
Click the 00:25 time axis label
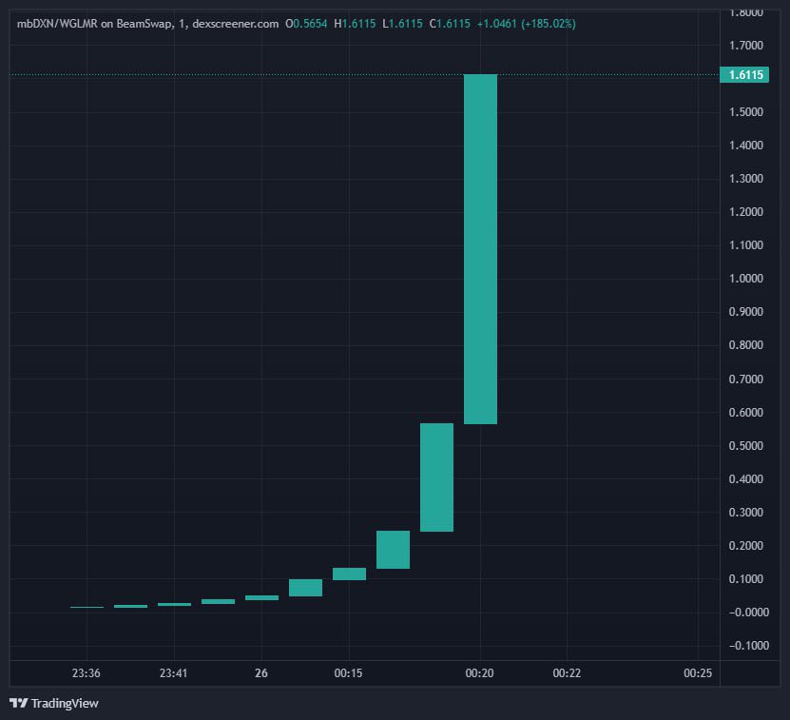(x=698, y=673)
